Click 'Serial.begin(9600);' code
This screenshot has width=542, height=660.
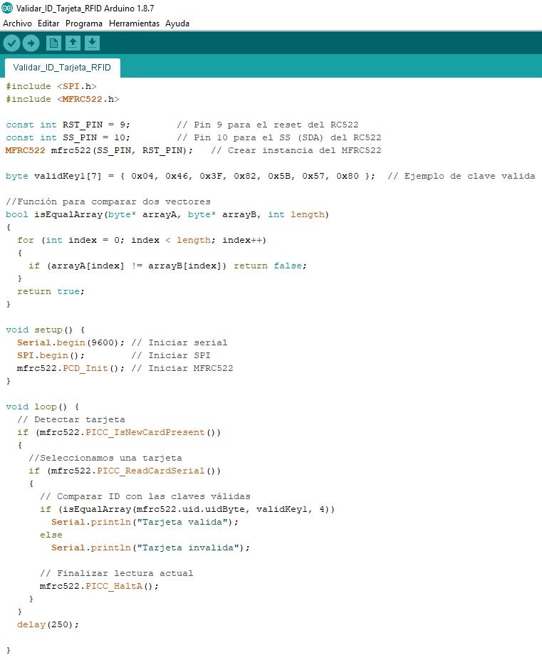click(x=71, y=343)
